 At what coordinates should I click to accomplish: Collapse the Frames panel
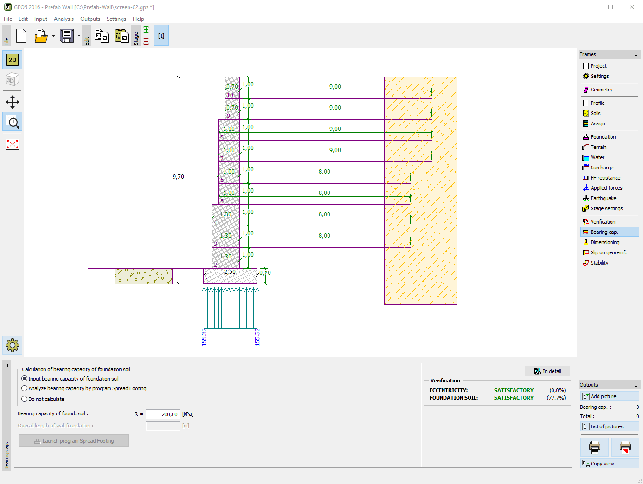636,55
